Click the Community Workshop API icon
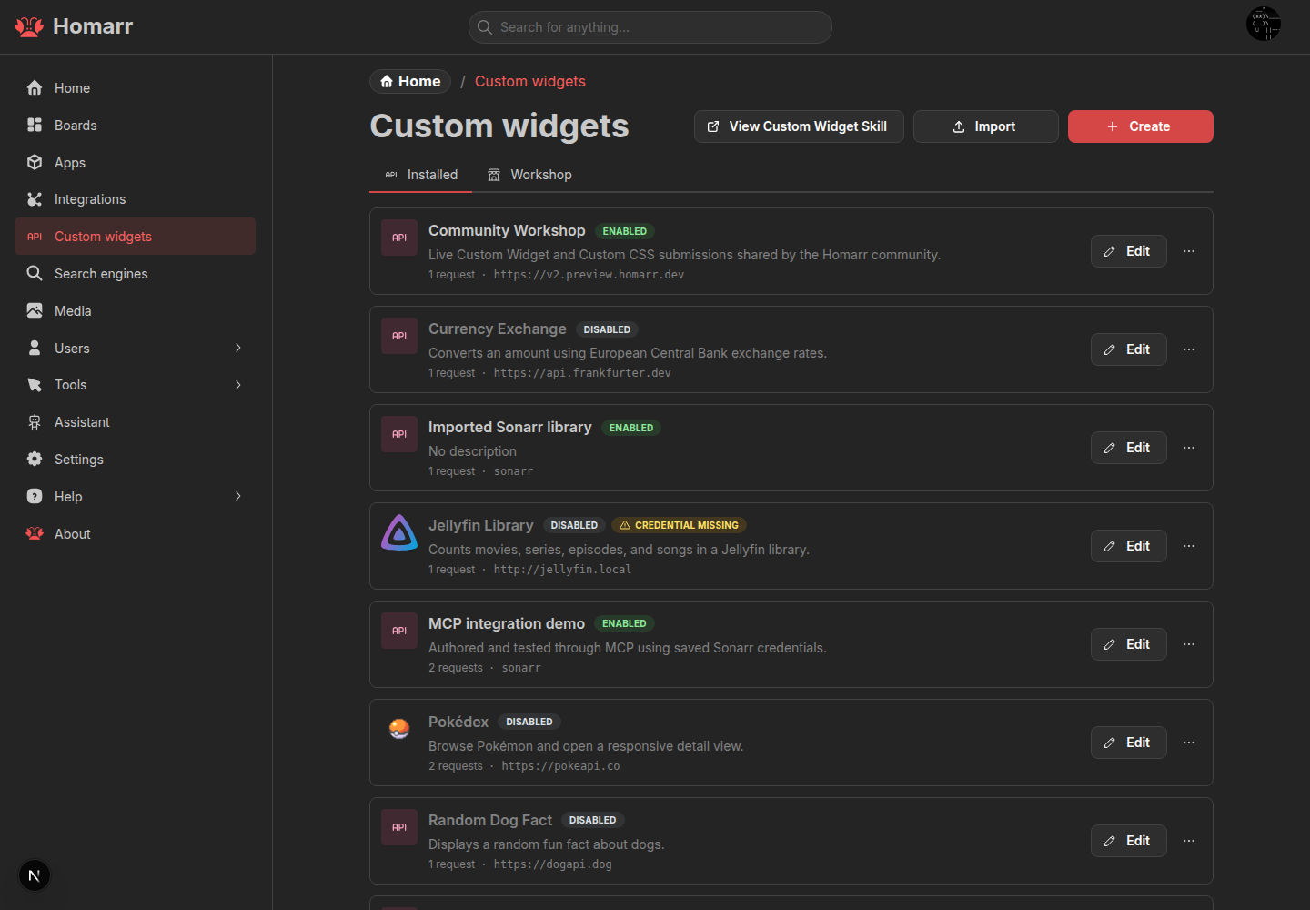 tap(399, 238)
